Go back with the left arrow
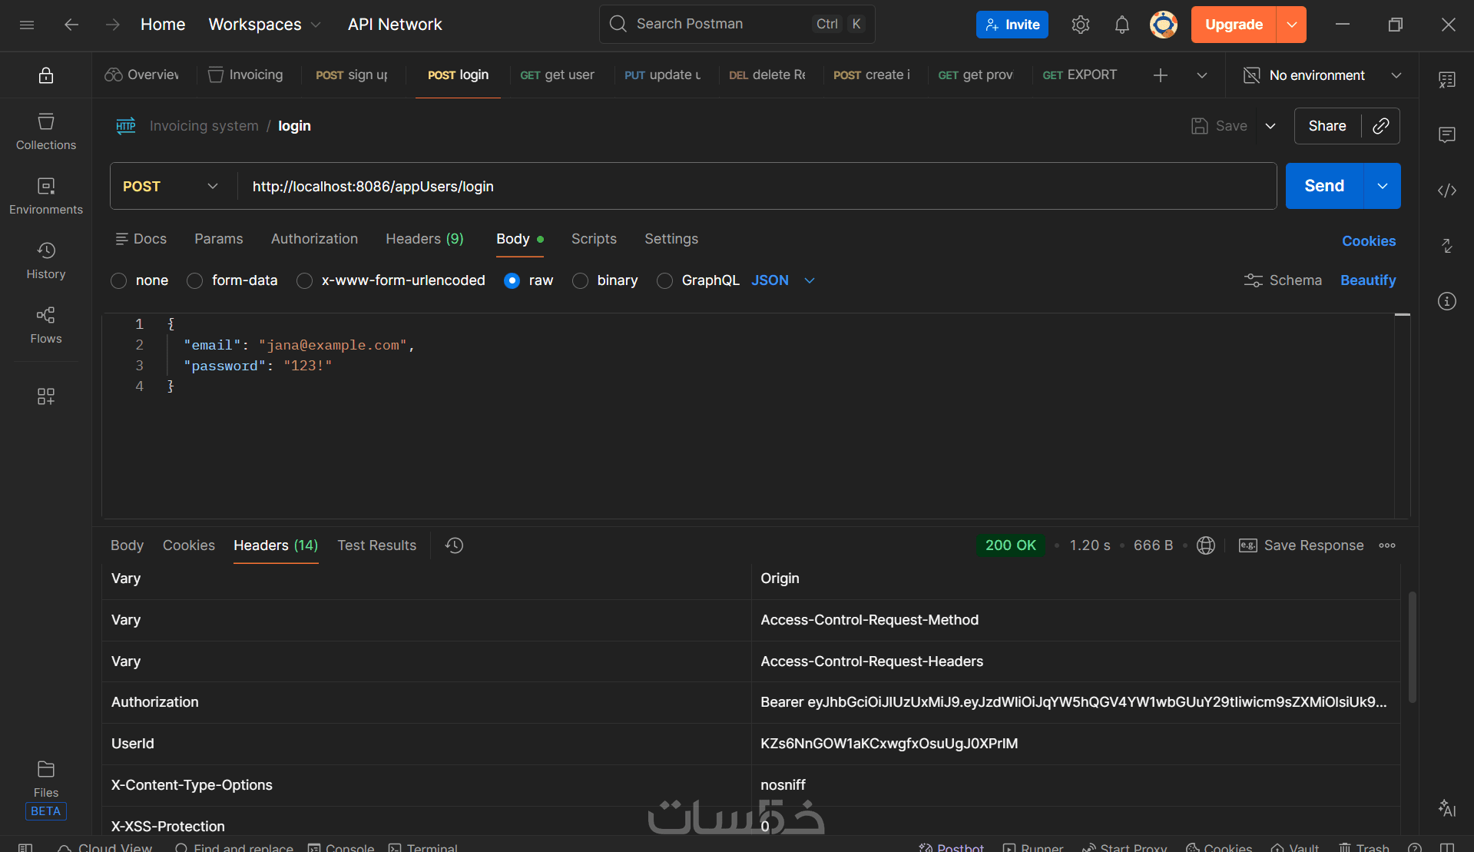Screen dimensions: 1474x852 click(71, 25)
